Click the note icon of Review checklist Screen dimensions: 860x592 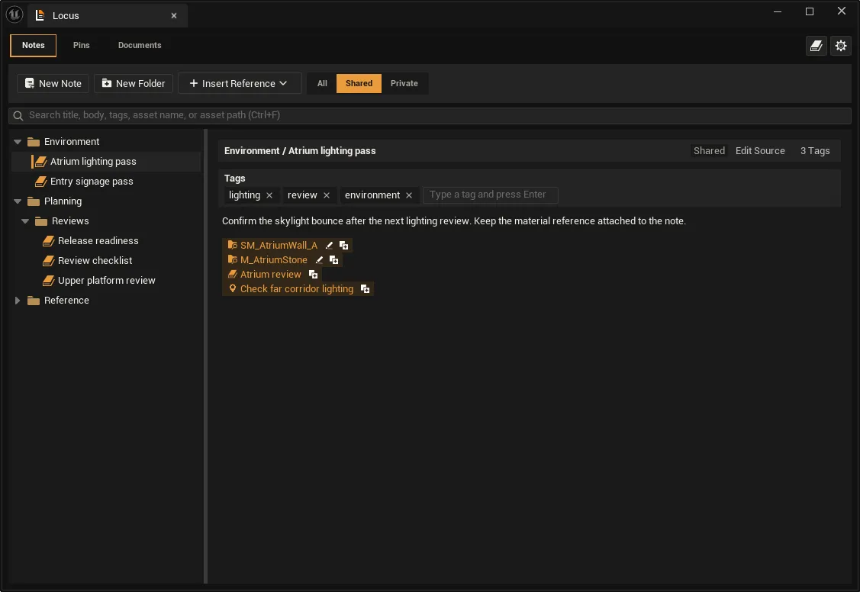pos(49,261)
